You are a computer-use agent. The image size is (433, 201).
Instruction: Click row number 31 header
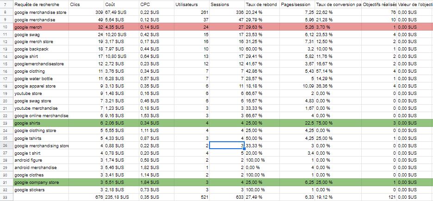pyautogui.click(x=6, y=182)
